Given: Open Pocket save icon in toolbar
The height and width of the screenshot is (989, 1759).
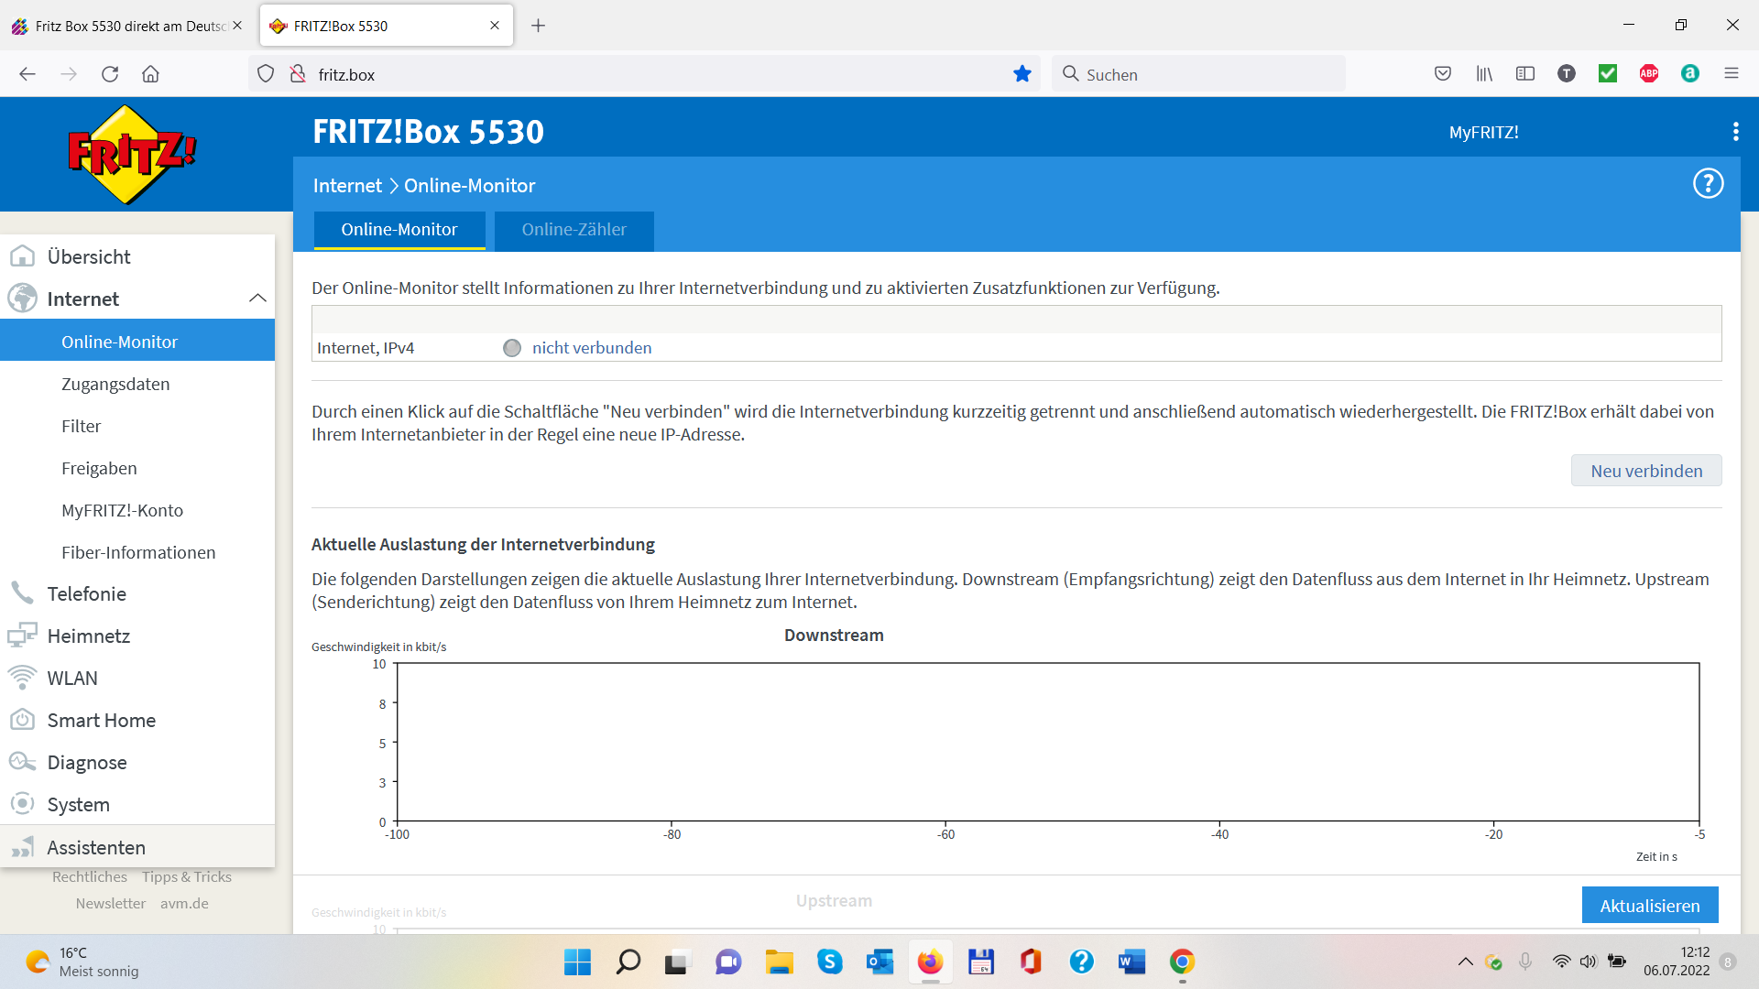Looking at the screenshot, I should [x=1443, y=74].
